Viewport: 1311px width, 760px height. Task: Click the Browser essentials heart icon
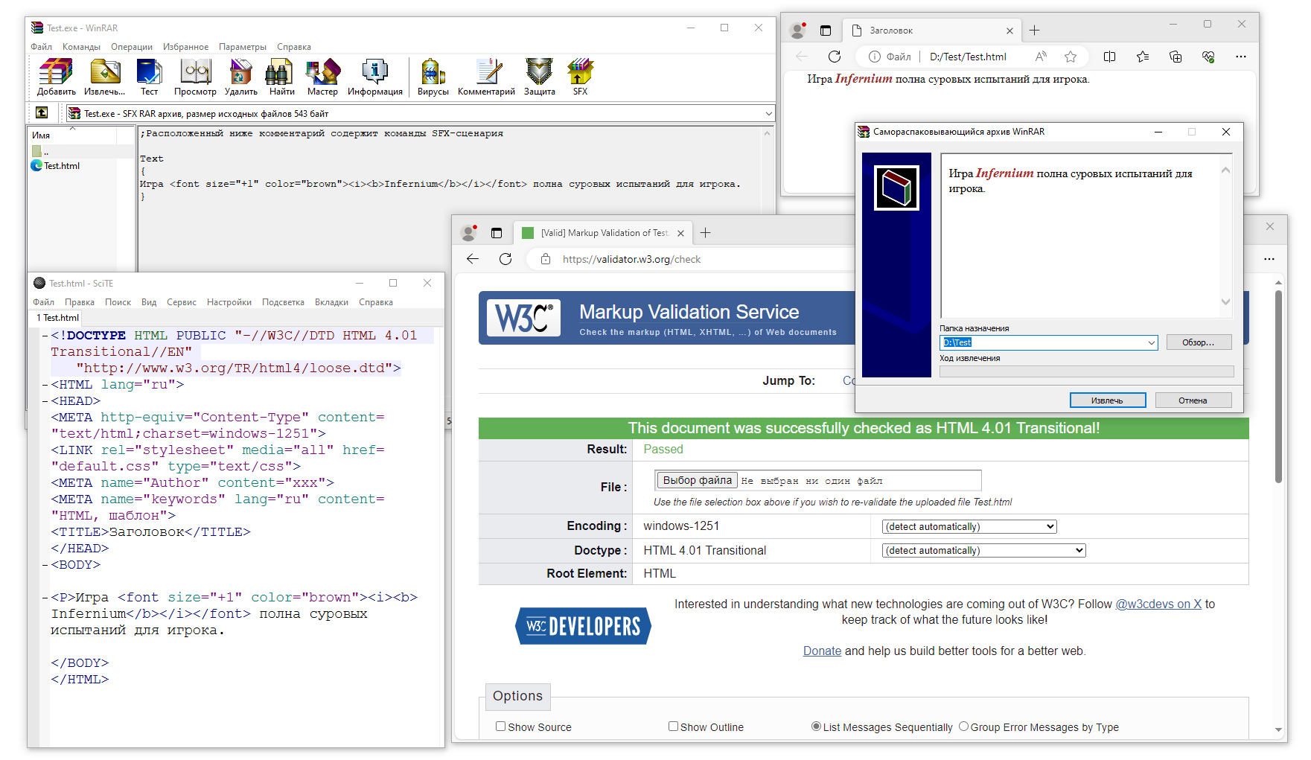[1208, 57]
